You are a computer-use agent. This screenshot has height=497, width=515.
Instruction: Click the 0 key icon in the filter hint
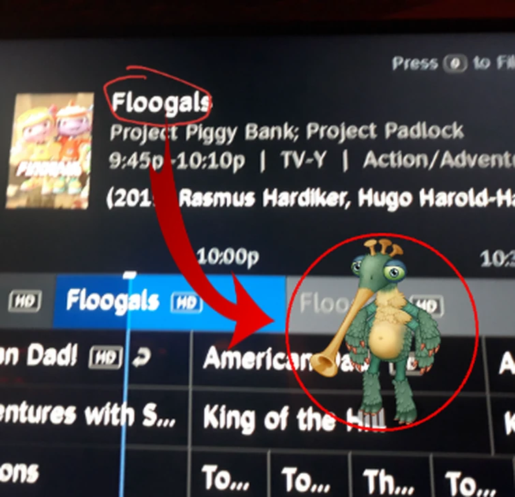point(455,63)
